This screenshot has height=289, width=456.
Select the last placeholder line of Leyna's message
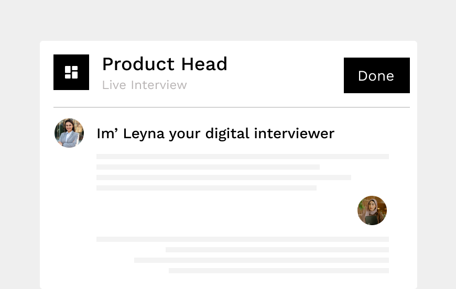tap(206, 188)
